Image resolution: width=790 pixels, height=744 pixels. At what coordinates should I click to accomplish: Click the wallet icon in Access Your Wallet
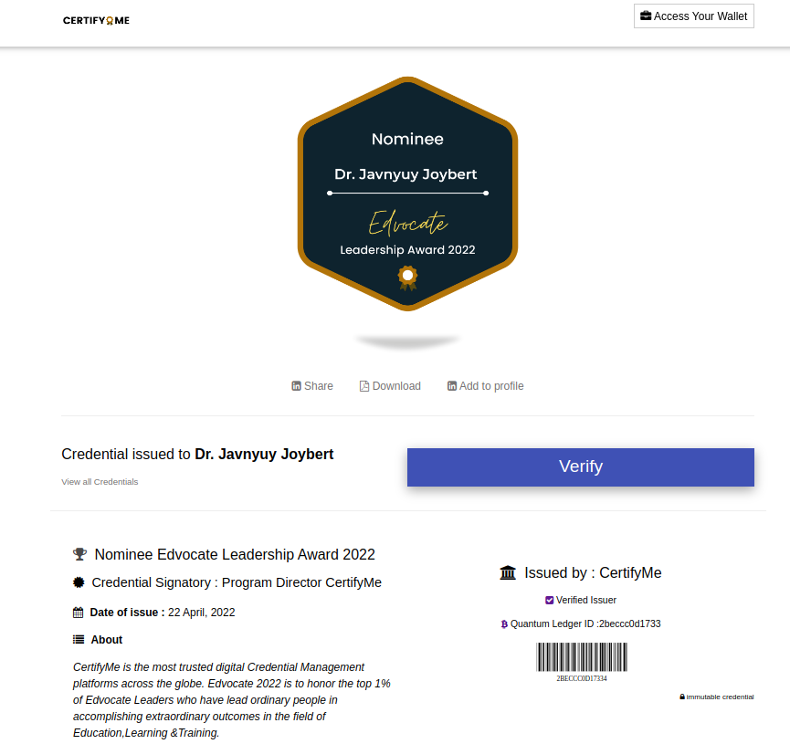(646, 16)
